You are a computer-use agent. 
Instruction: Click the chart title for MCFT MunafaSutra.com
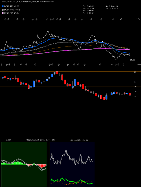click(x=28, y=2)
